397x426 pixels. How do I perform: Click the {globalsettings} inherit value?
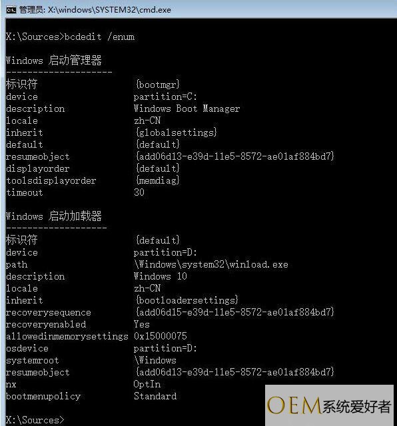(x=176, y=132)
